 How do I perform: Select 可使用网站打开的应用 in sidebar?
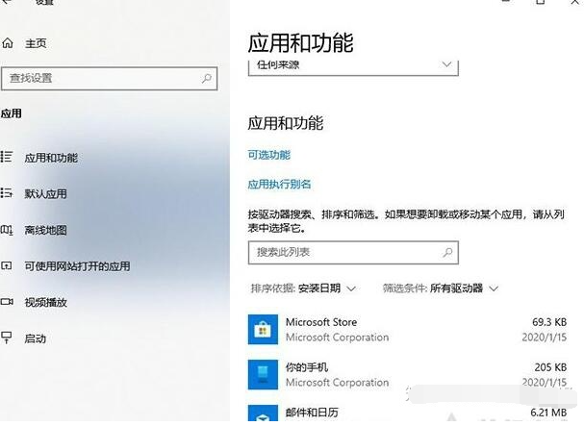tap(78, 266)
